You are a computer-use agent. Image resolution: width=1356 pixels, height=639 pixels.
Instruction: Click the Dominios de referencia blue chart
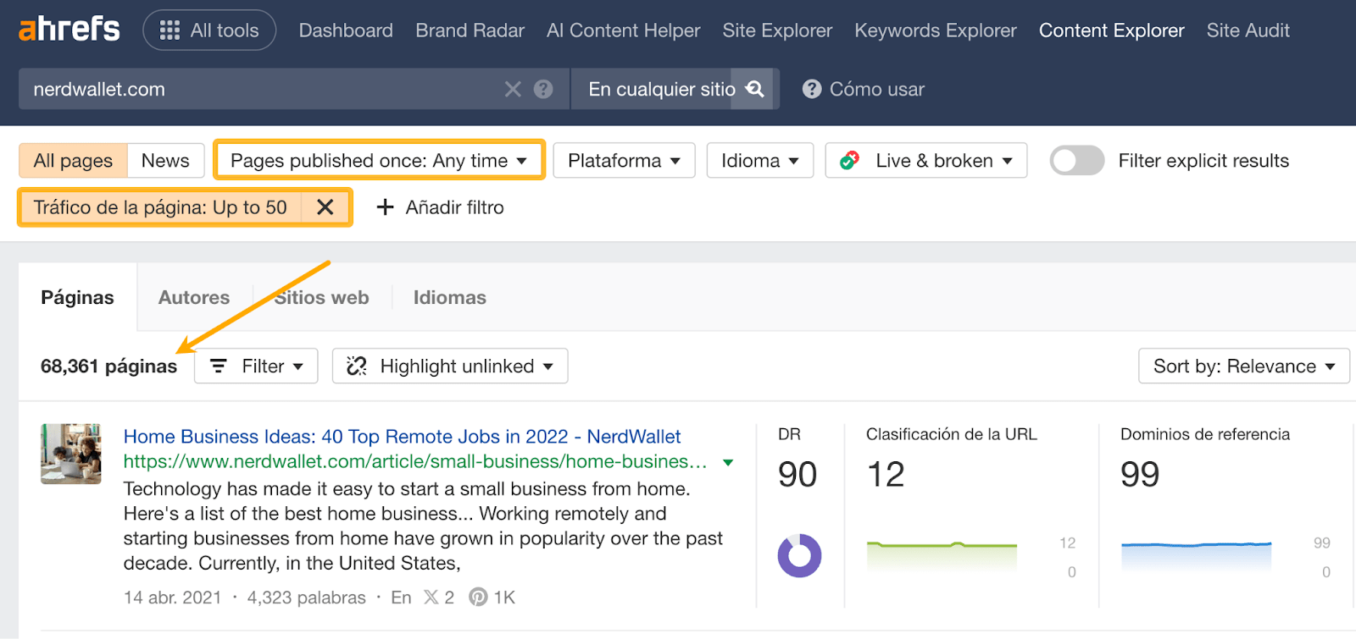(1196, 556)
